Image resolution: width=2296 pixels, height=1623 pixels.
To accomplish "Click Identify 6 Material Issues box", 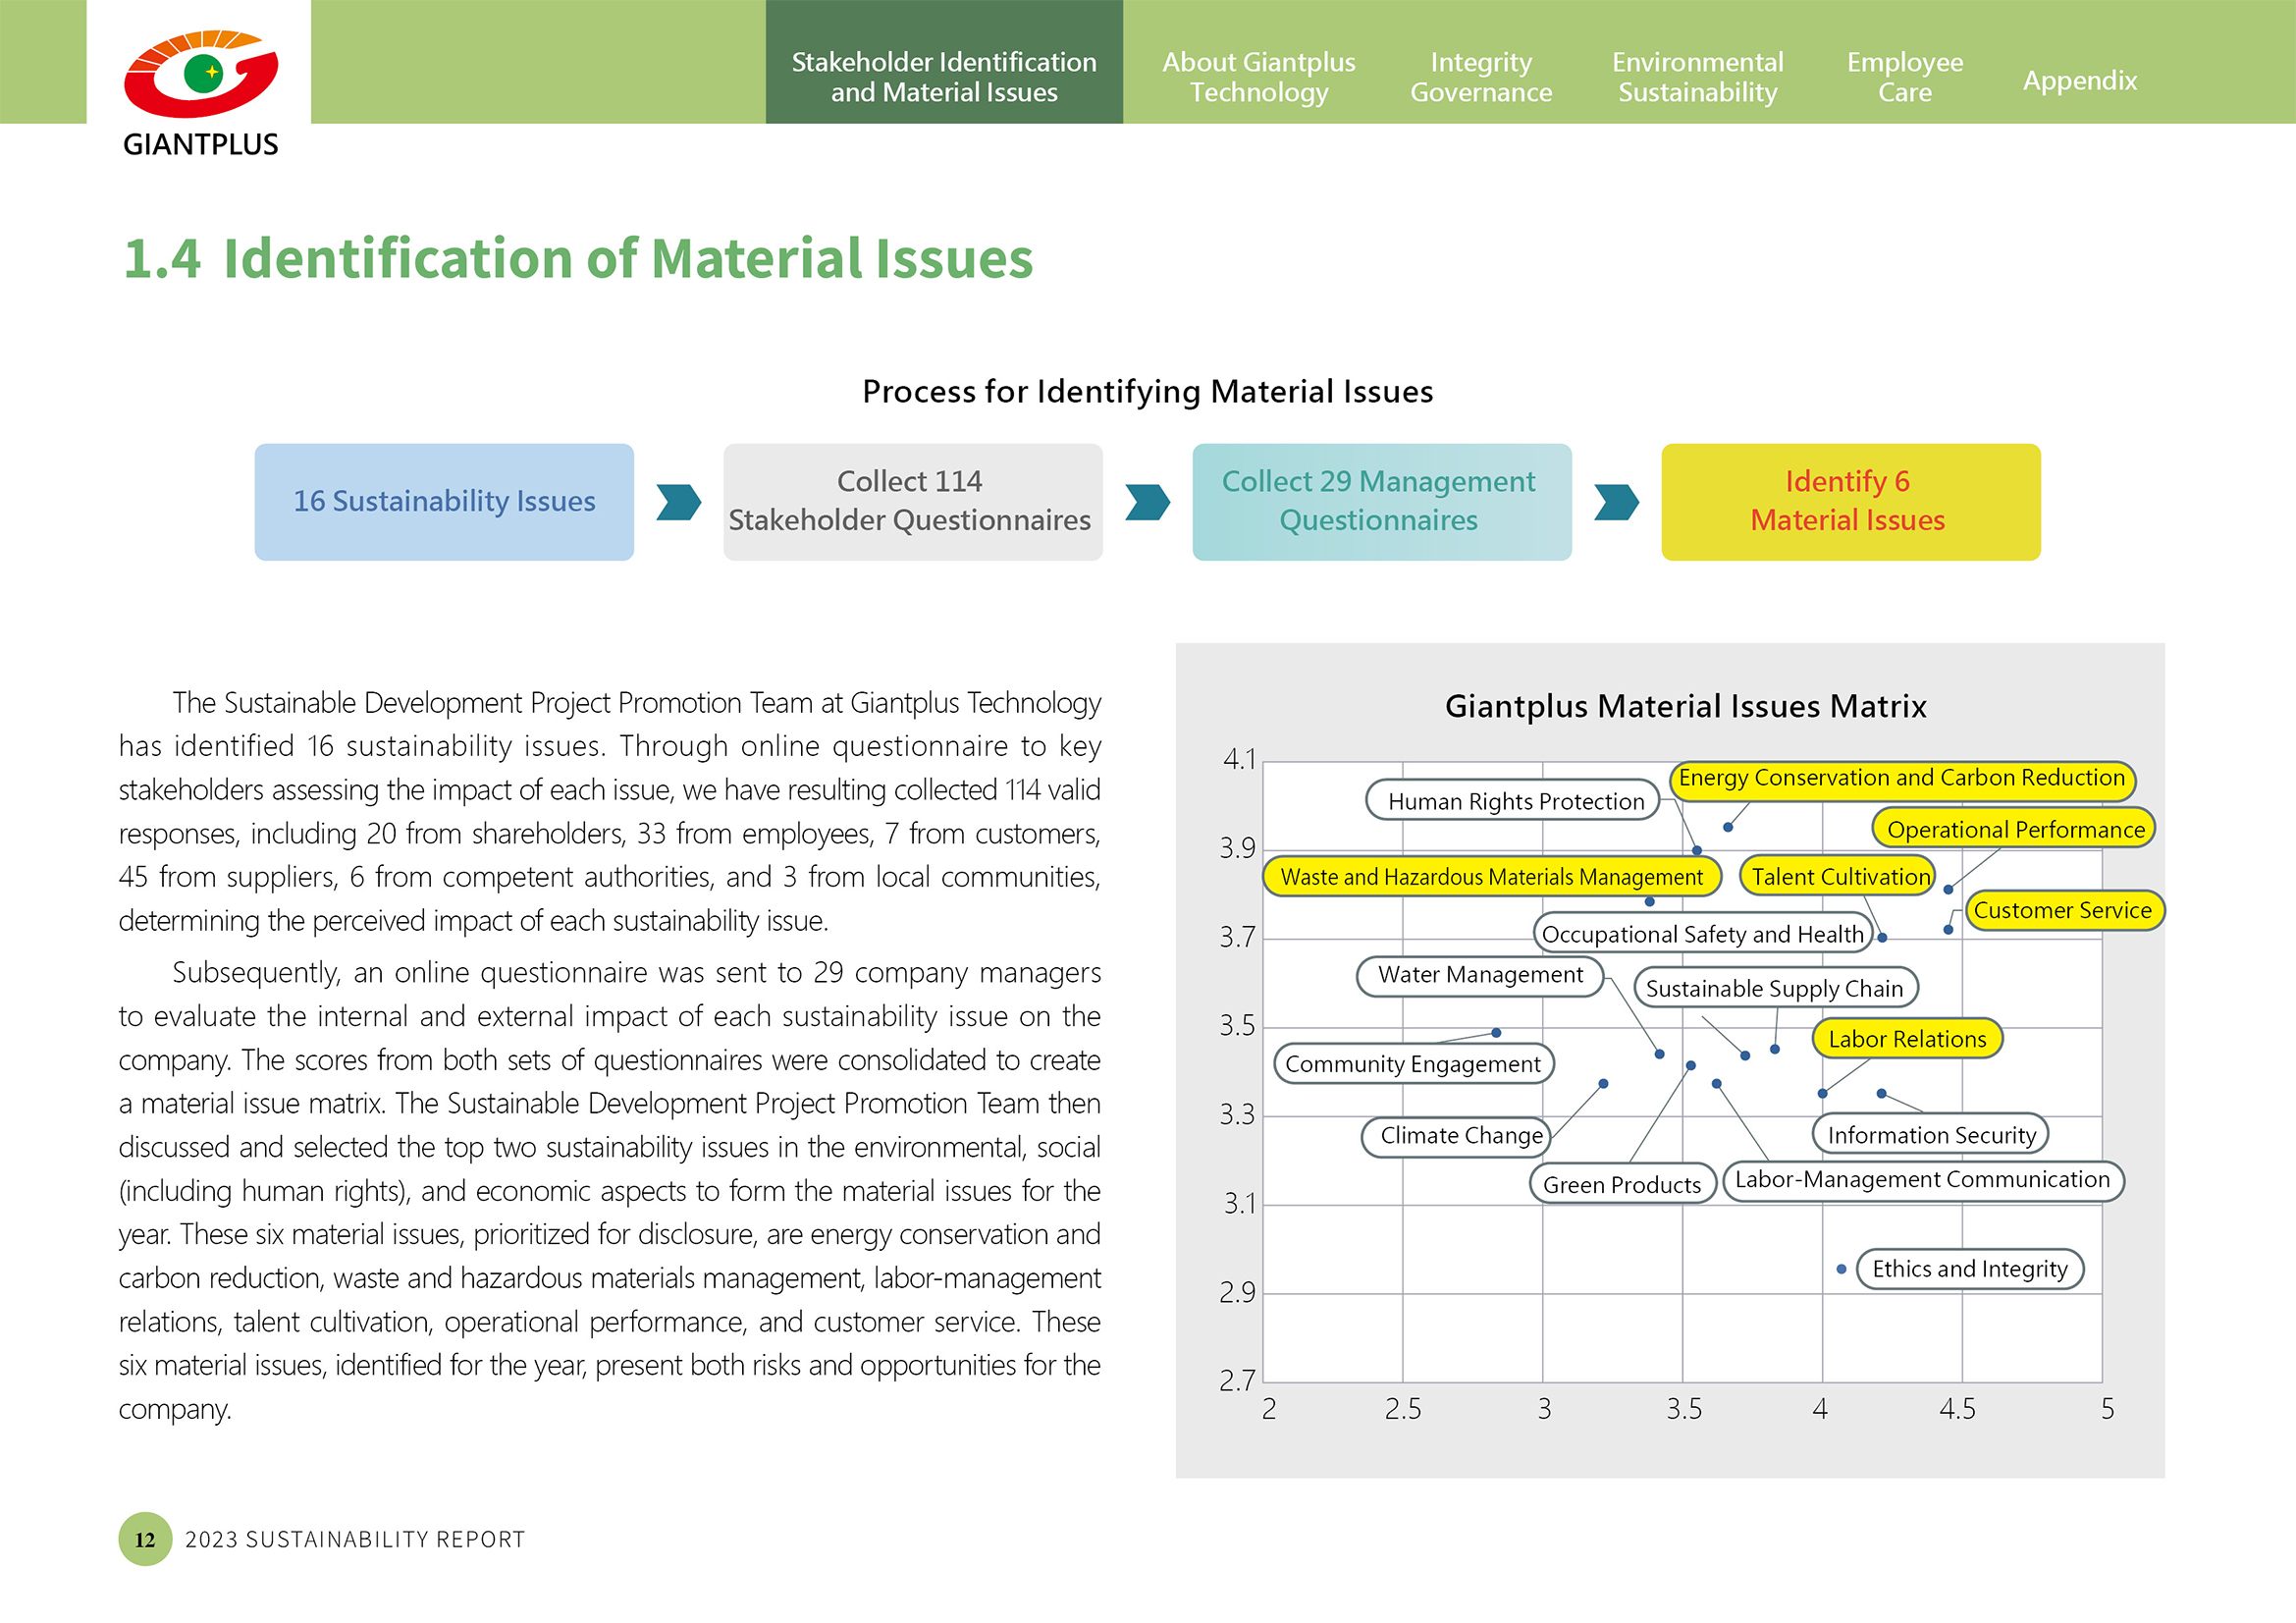I will pos(1851,502).
